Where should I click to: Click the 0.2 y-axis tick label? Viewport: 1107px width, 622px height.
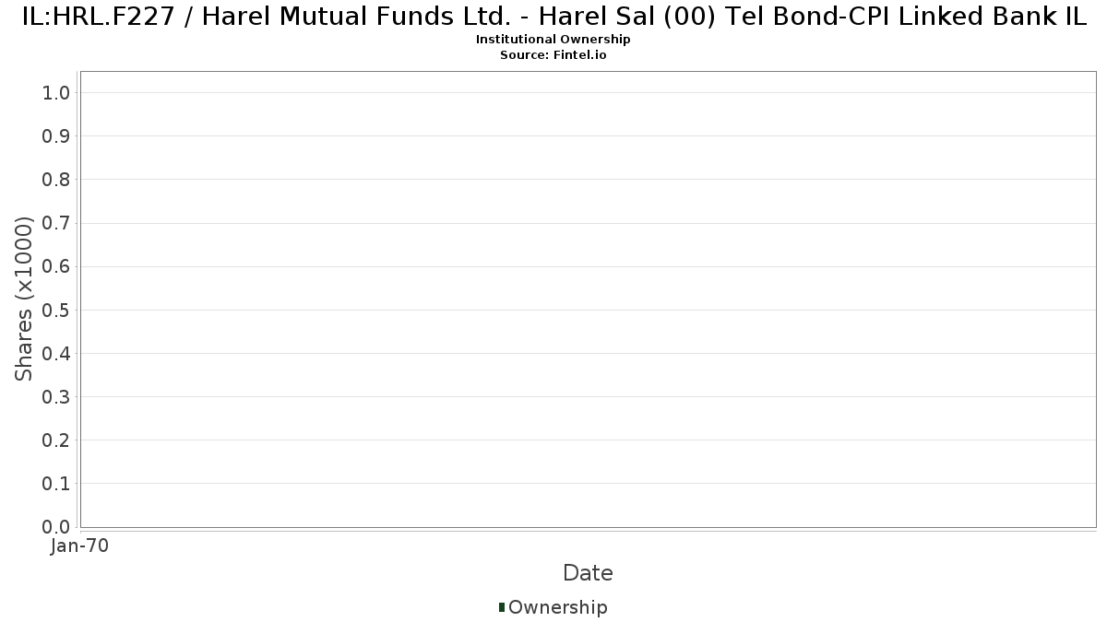click(x=56, y=440)
